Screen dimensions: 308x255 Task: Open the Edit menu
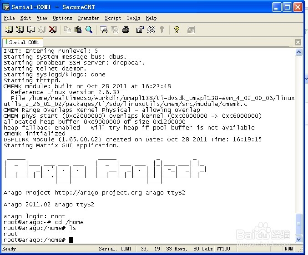pyautogui.click(x=25, y=18)
